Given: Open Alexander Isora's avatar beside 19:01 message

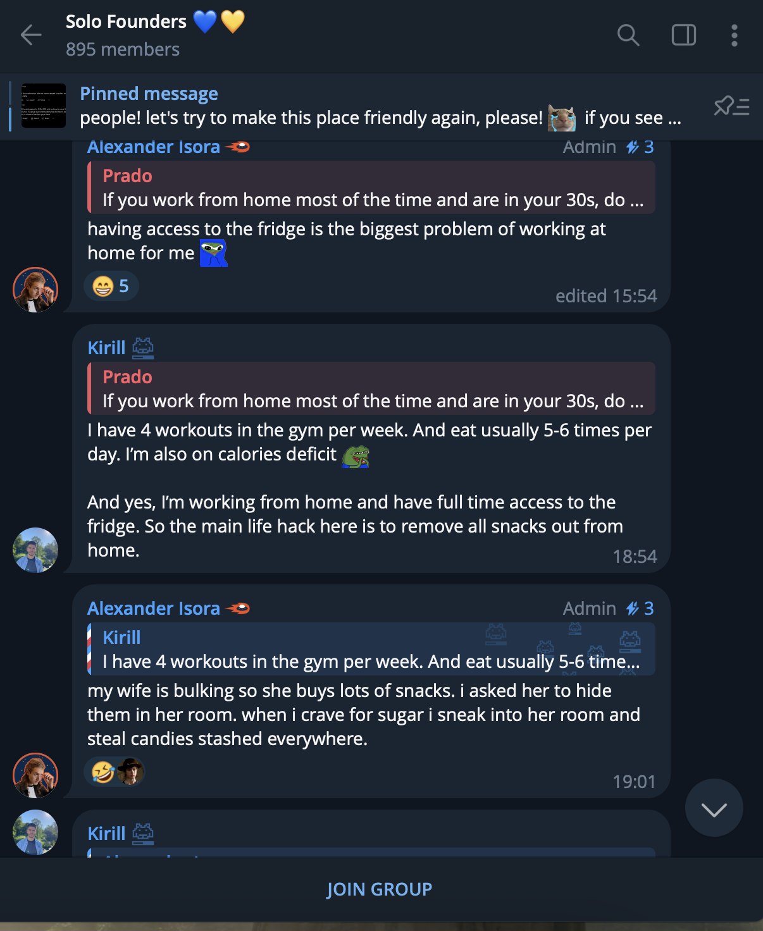Looking at the screenshot, I should 35,775.
